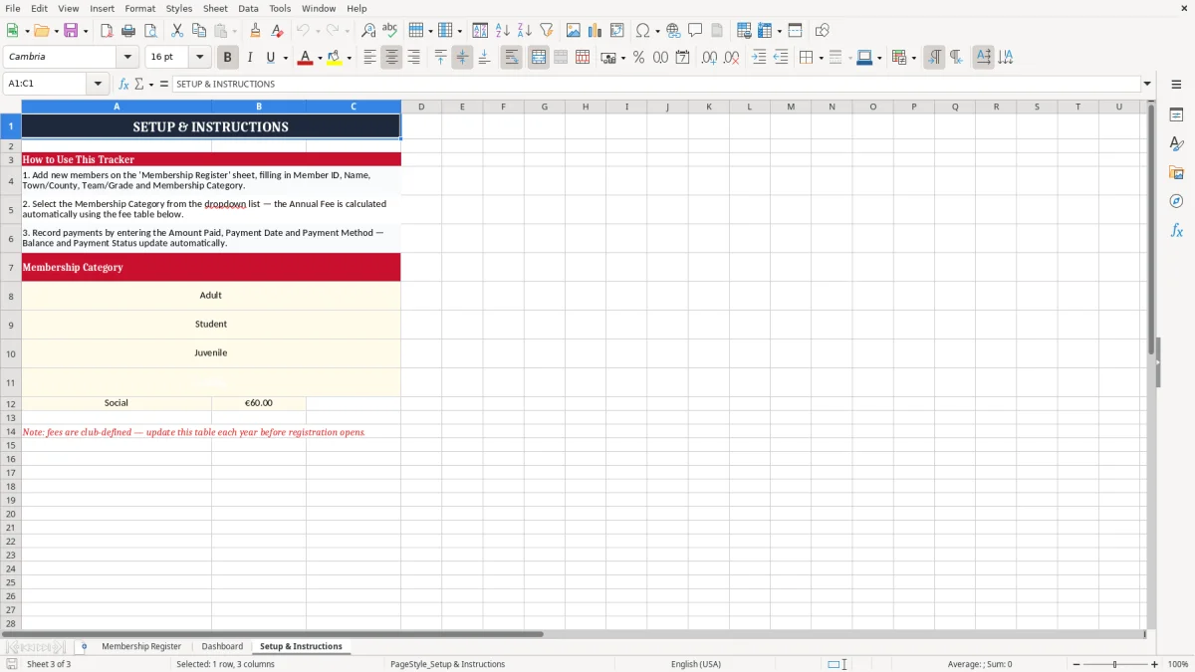The height and width of the screenshot is (672, 1195).
Task: Toggle Bold formatting
Action: 228,58
